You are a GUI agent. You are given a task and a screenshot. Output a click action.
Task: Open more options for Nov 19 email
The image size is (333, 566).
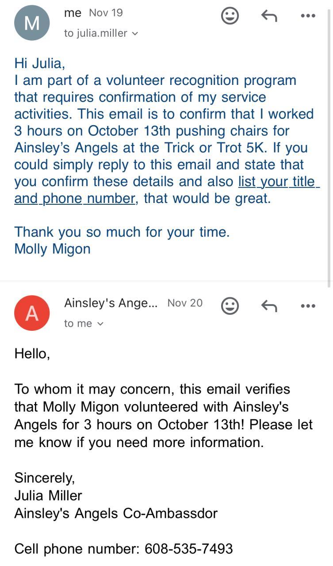point(308,16)
